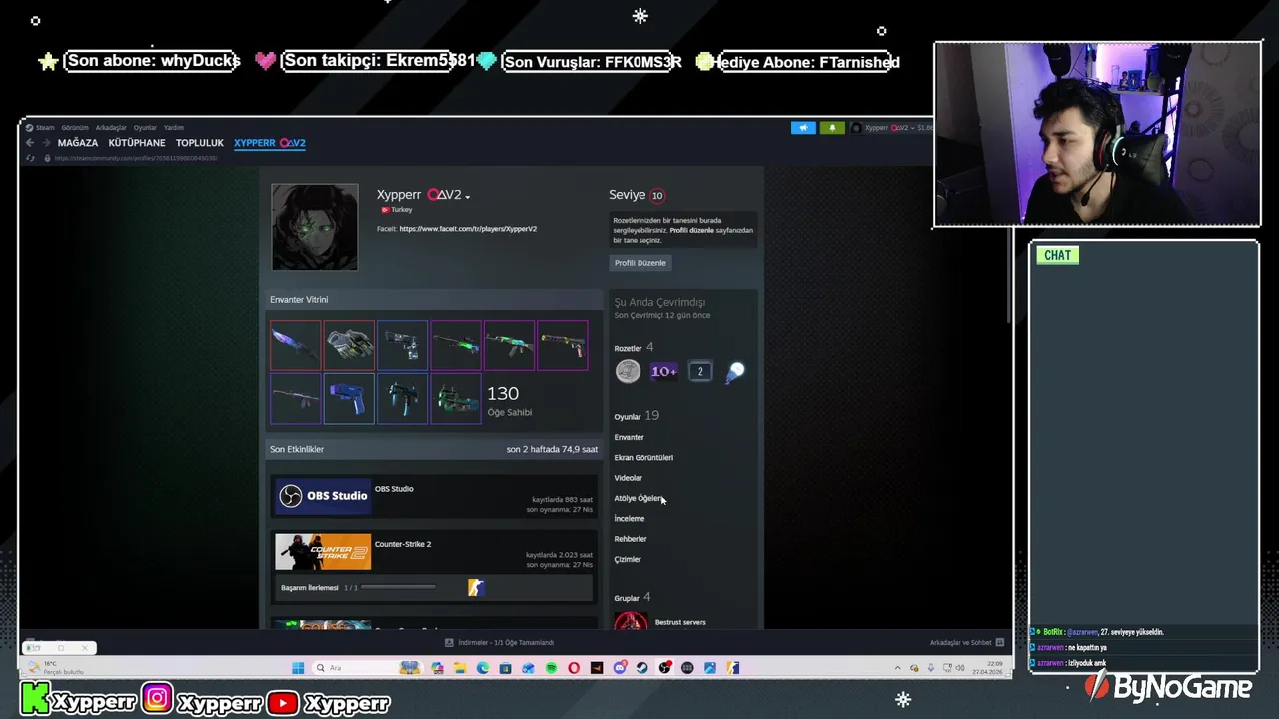This screenshot has width=1279, height=719.
Task: Open the Oyunlar 19 link in the profile sidebar
Action: point(637,416)
